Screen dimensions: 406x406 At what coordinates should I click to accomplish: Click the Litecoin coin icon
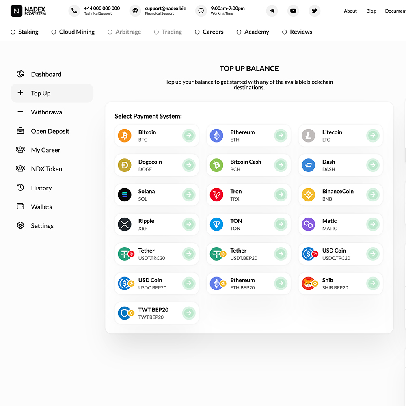click(309, 136)
